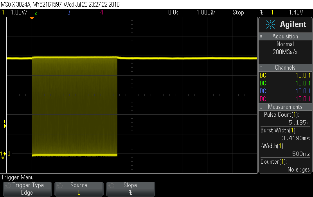Open the trigger Source 1 selector
The height and width of the screenshot is (197, 313).
click(x=79, y=189)
